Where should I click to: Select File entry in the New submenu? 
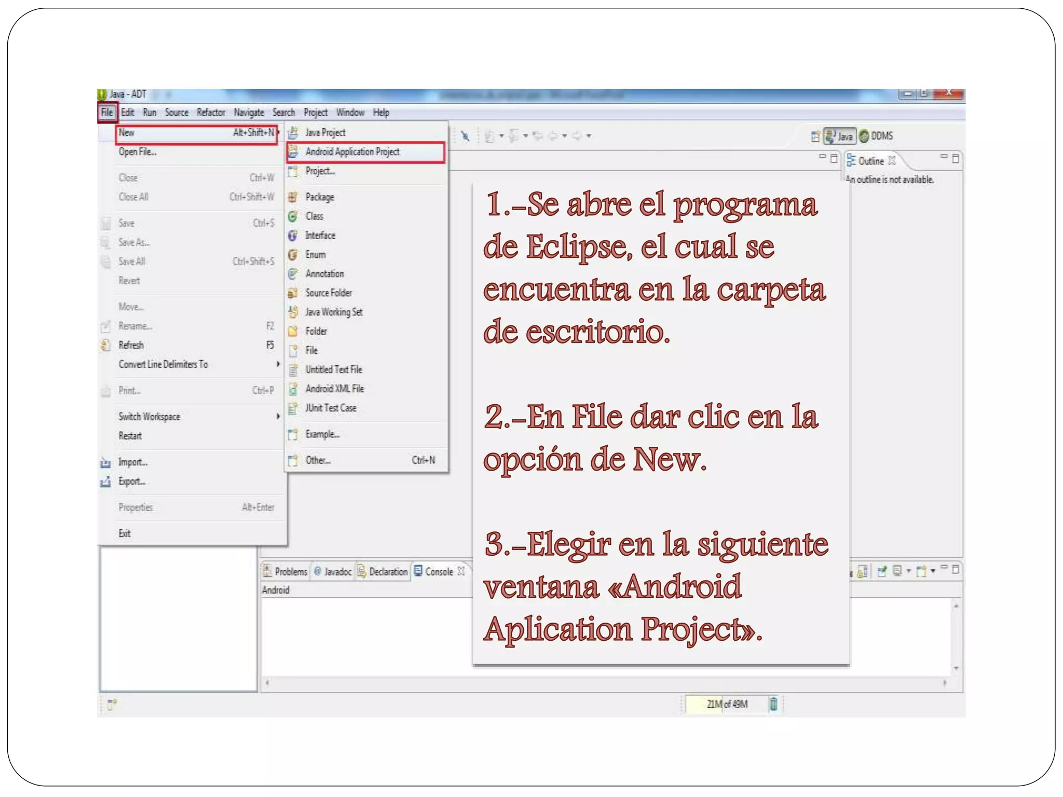(366, 351)
